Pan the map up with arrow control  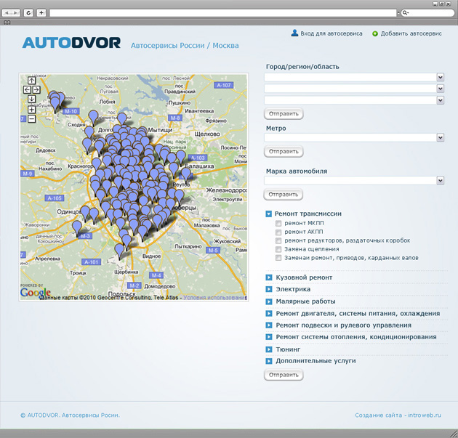[x=31, y=80]
